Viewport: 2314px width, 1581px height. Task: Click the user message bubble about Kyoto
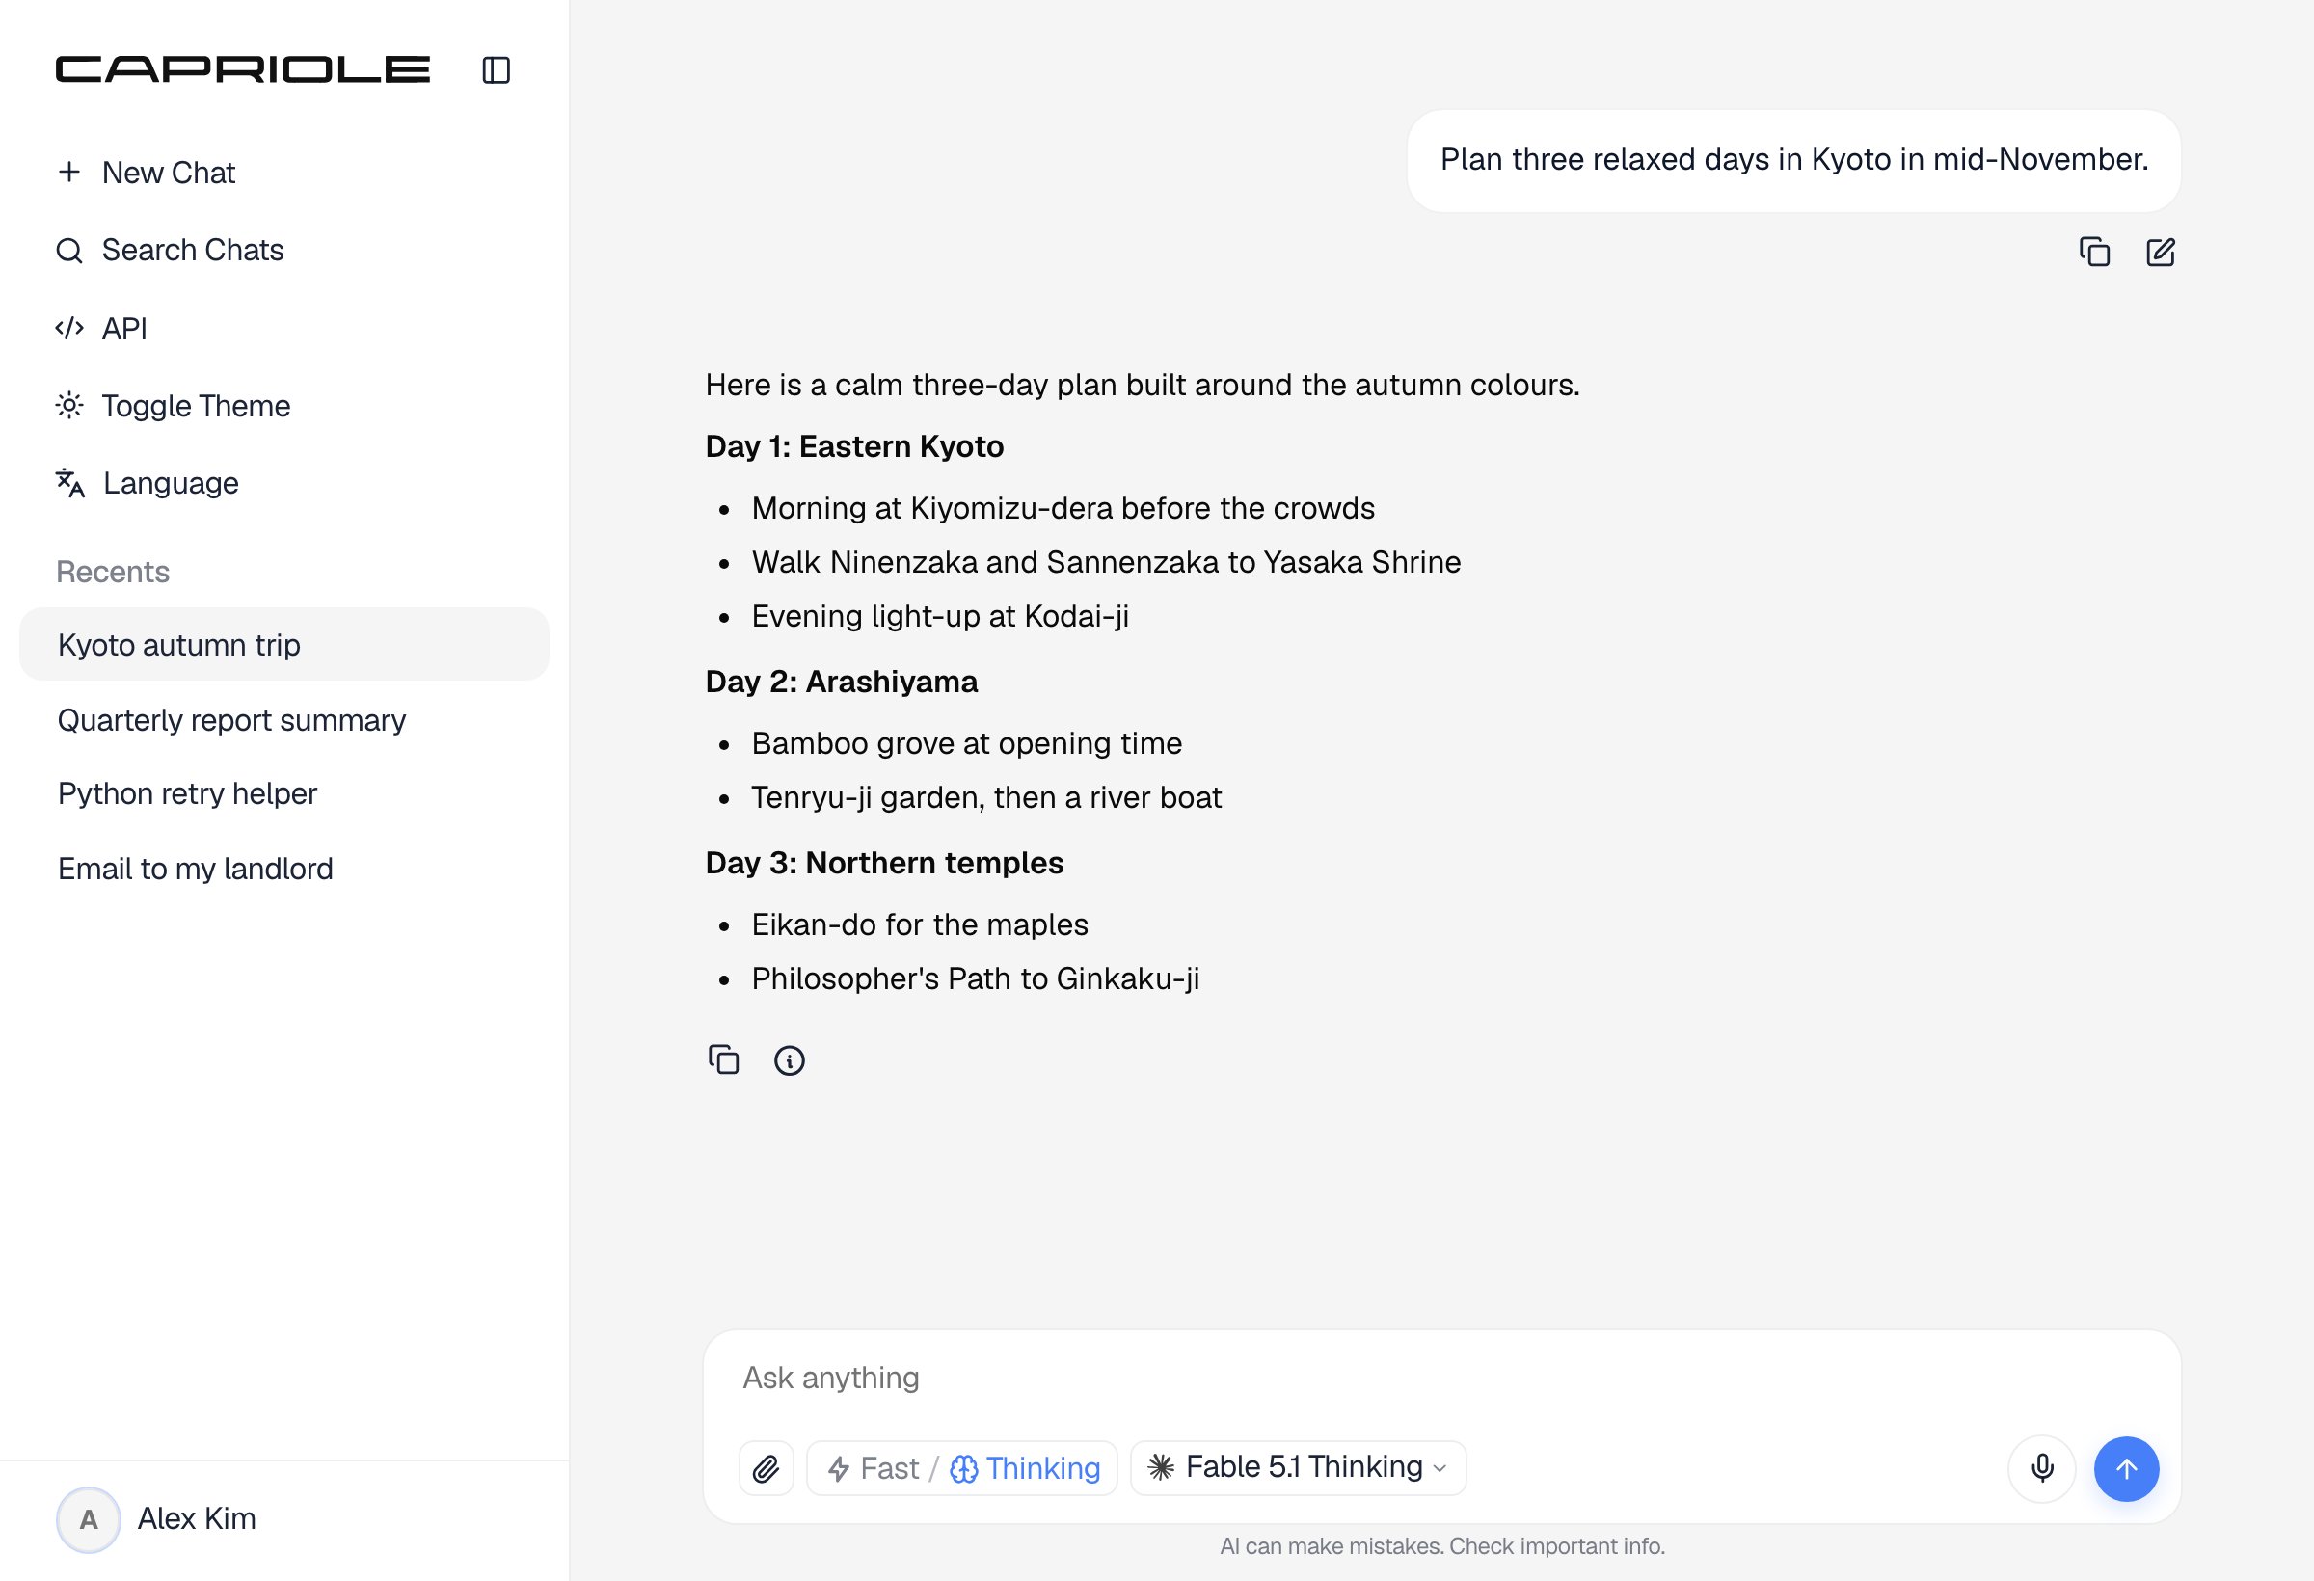pos(1793,160)
